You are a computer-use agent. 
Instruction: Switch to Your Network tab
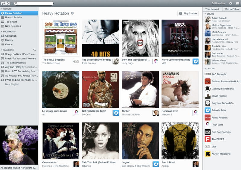[212, 9]
